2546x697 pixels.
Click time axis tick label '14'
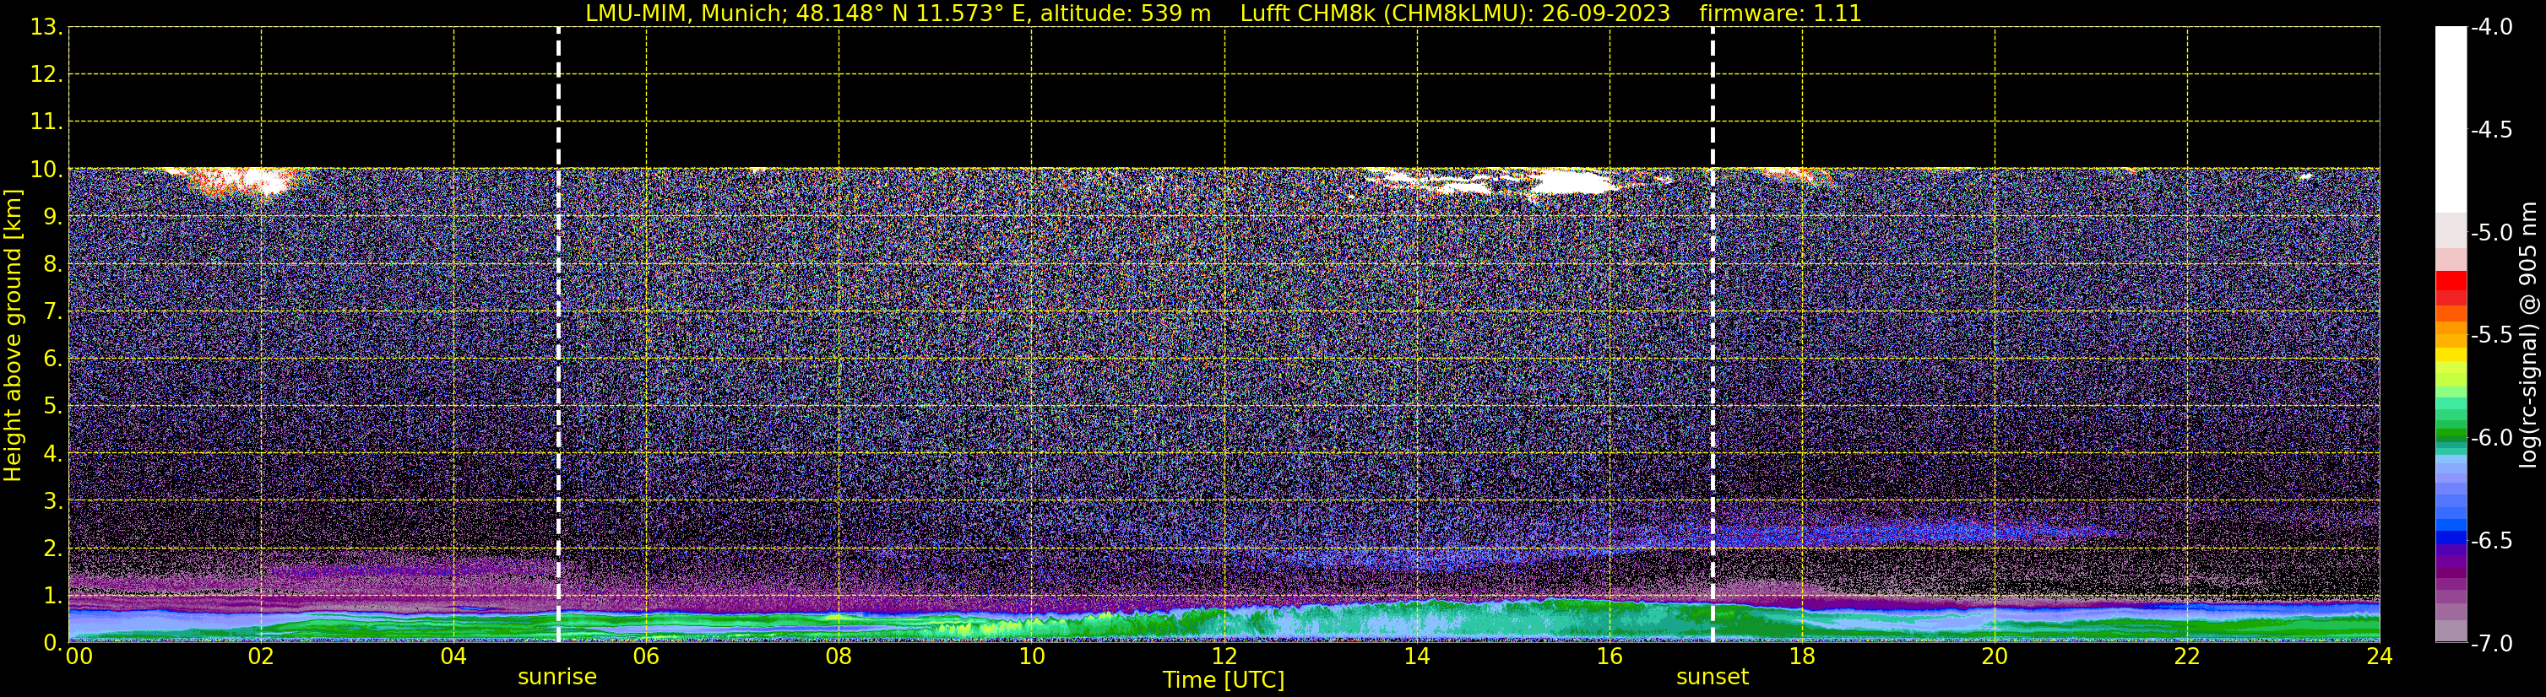point(1417,656)
